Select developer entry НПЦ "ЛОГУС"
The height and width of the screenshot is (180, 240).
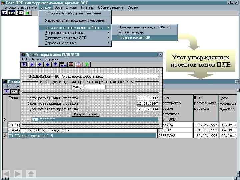pyautogui.click(x=95, y=120)
